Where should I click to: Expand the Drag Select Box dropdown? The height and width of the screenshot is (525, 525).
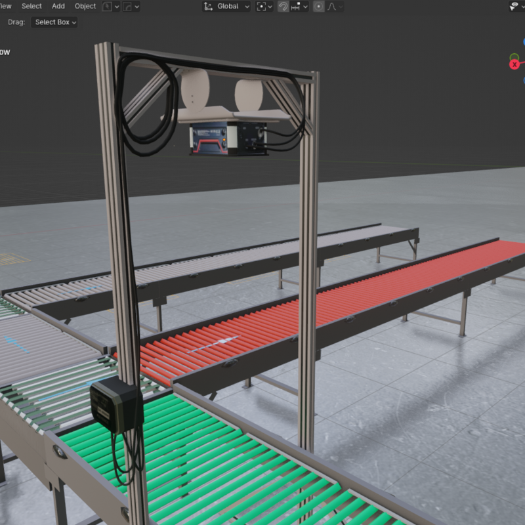click(55, 22)
